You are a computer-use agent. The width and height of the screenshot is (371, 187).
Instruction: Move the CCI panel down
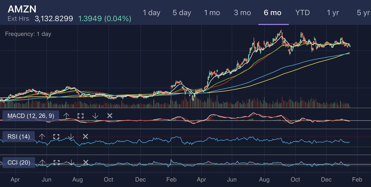tap(71, 162)
